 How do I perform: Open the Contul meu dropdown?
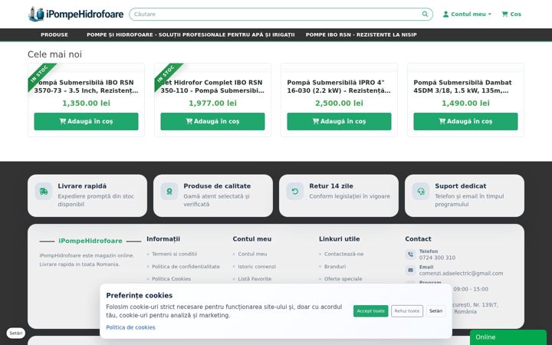click(467, 14)
